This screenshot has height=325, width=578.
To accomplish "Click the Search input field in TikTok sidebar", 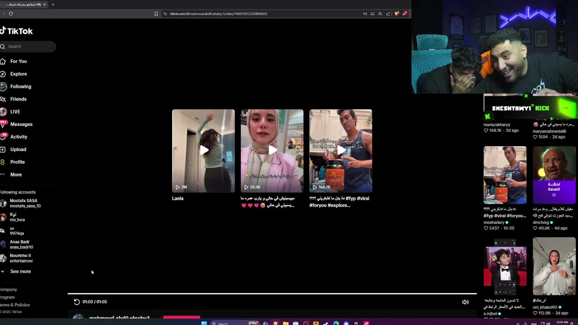I will [x=28, y=46].
